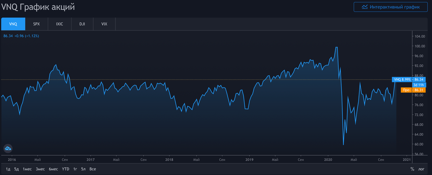
Task: Set range to 3мес
Action: tap(40, 169)
